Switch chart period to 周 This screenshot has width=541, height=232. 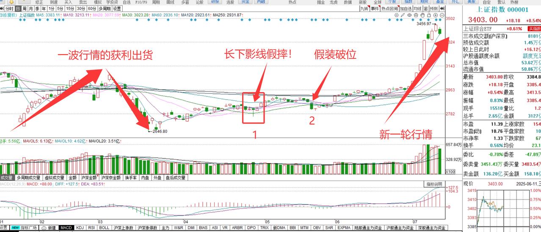pos(25,8)
